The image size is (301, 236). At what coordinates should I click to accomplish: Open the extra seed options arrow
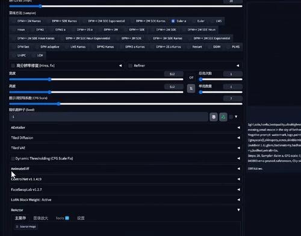pyautogui.click(x=236, y=117)
